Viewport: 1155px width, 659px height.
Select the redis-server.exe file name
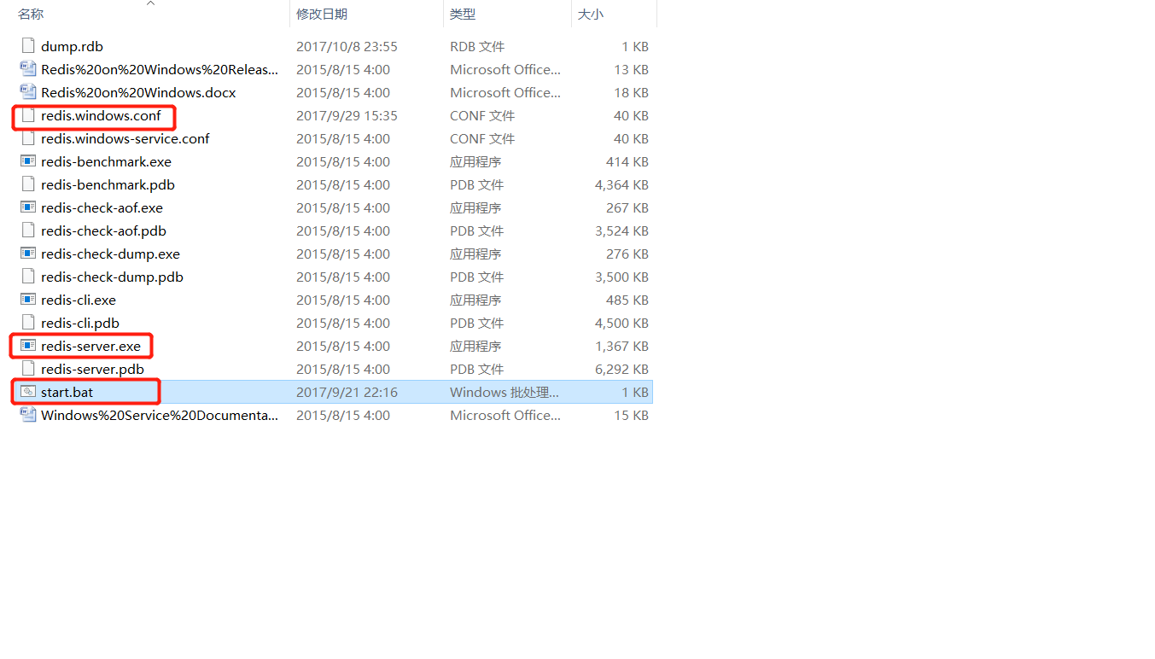point(90,346)
